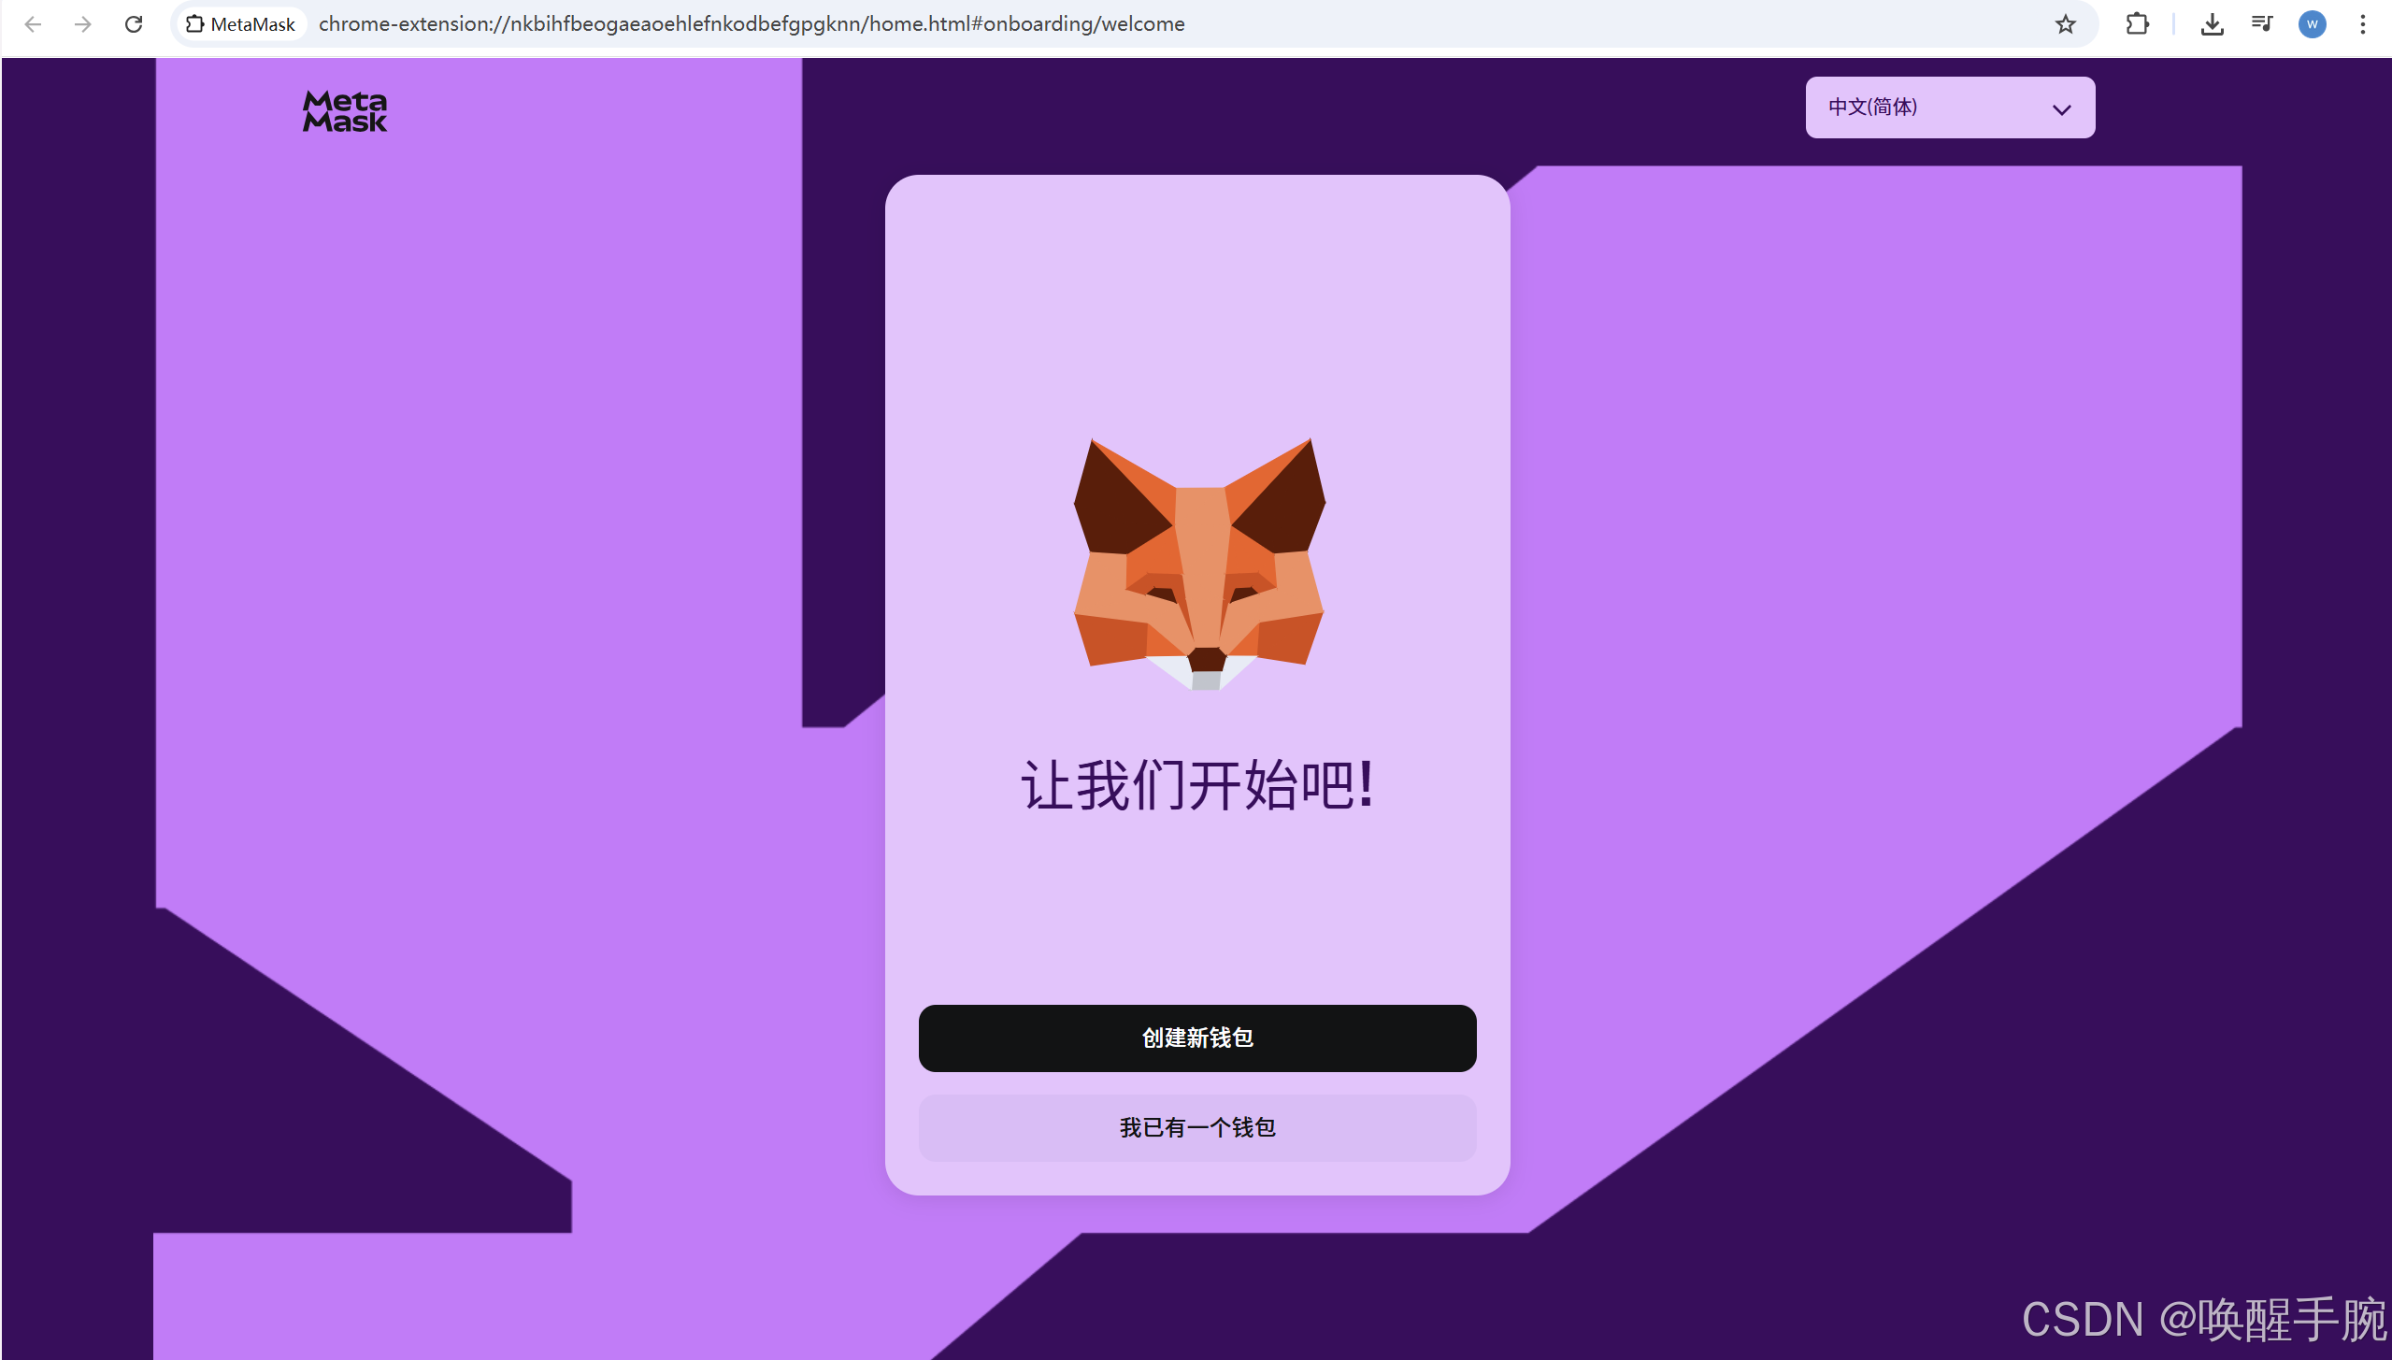Open the 中文(简体) language dropdown
This screenshot has width=2392, height=1360.
click(x=1950, y=107)
